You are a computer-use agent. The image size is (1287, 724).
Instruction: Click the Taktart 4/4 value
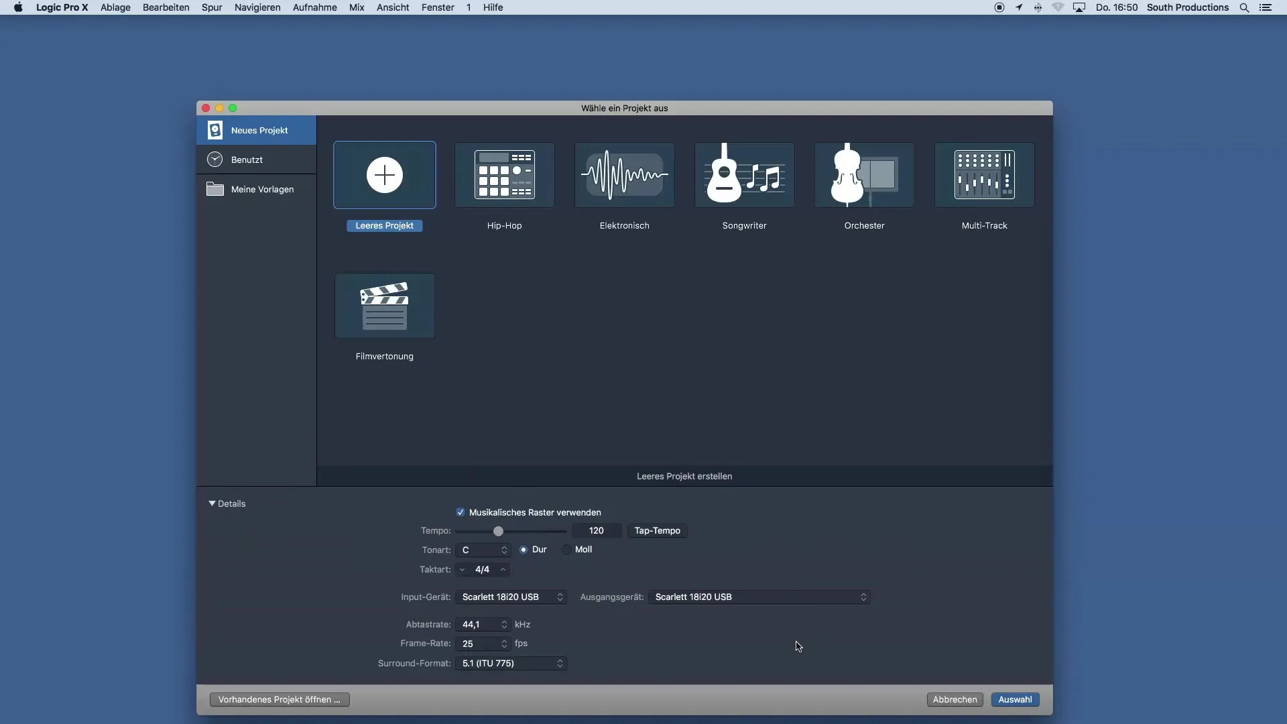point(482,570)
